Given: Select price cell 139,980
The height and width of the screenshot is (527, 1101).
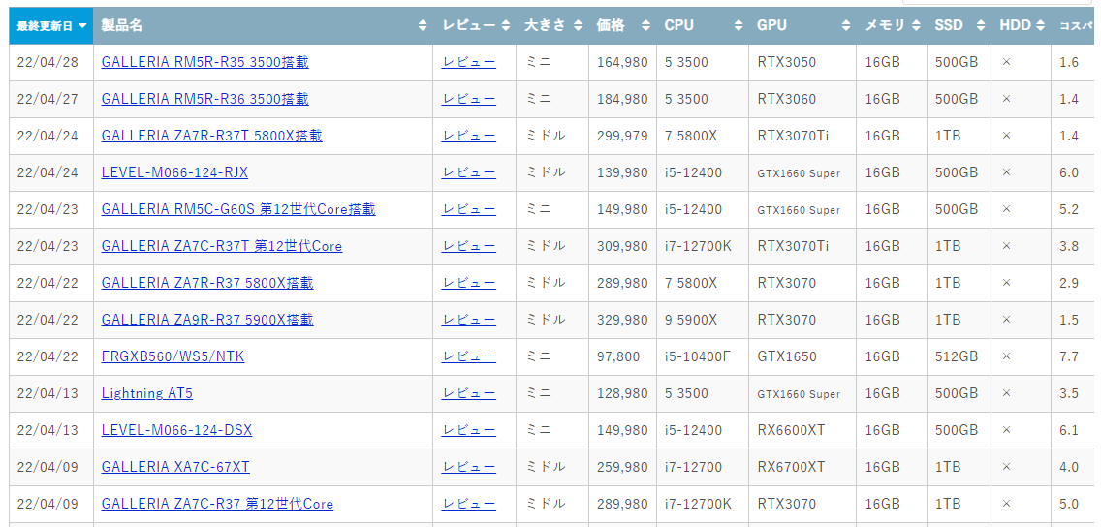Looking at the screenshot, I should [622, 171].
